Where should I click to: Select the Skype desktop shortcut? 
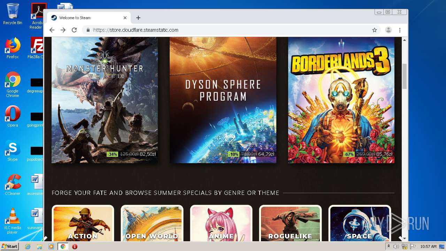tap(13, 151)
